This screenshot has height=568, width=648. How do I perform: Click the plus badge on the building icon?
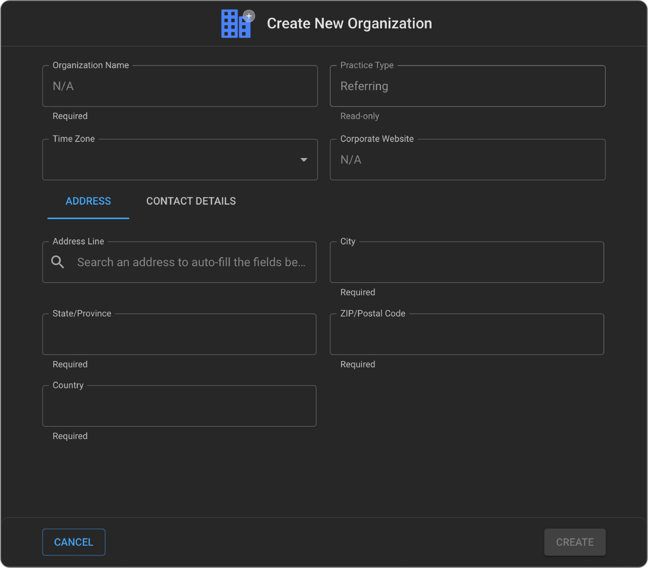point(249,16)
